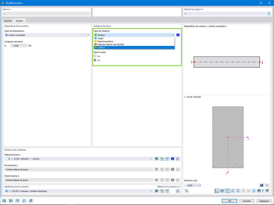Viewport: 274px width, 205px height.
Task: Create new section for Début de barre i
Action: [162, 159]
